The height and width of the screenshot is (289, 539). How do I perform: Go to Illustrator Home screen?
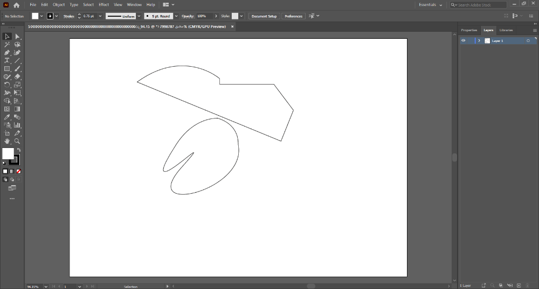click(x=16, y=5)
